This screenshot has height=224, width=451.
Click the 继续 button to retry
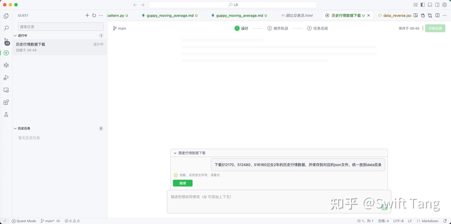click(x=183, y=183)
